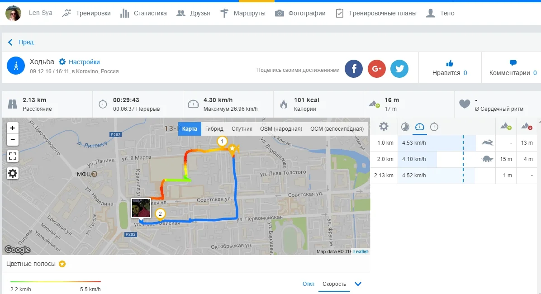The image size is (541, 294).
Task: Click the duration clock icon
Action: click(x=103, y=104)
